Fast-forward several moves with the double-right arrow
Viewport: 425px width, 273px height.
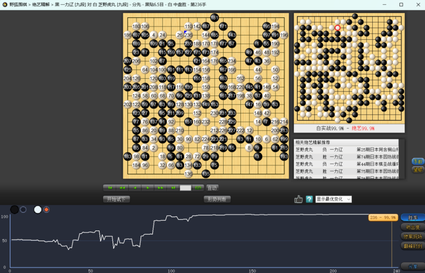(160, 188)
